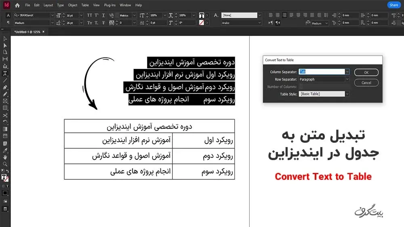Toggle Strikethrough formatting
Image resolution: width=404 pixels, height=227 pixels.
pyautogui.click(x=103, y=23)
